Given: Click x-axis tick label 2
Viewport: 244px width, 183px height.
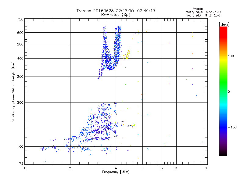Looking at the screenshot, I should pos(70,168).
